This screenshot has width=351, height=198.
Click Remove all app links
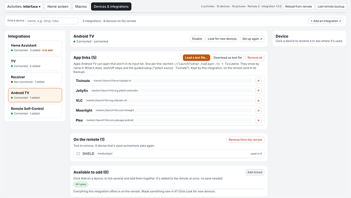click(x=254, y=58)
